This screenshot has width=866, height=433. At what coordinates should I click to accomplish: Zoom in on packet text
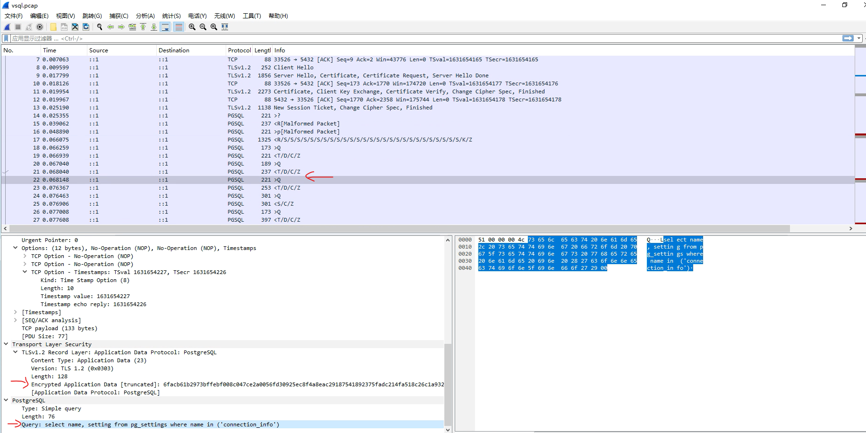pyautogui.click(x=192, y=27)
